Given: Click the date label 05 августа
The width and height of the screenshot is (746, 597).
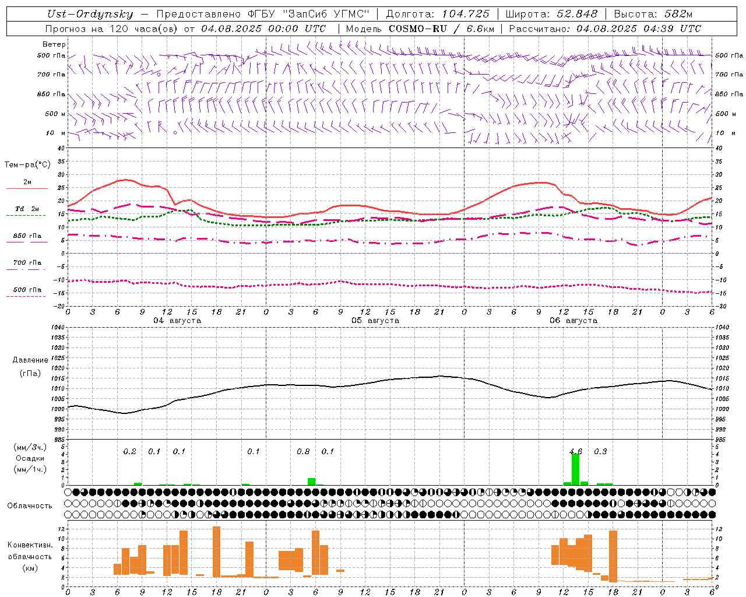Looking at the screenshot, I should 375,321.
